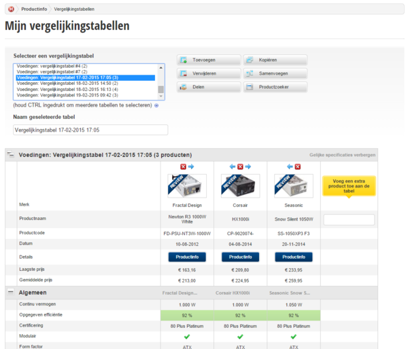
Task: Open Productinfo for Corsair HX1000i
Action: click(241, 257)
